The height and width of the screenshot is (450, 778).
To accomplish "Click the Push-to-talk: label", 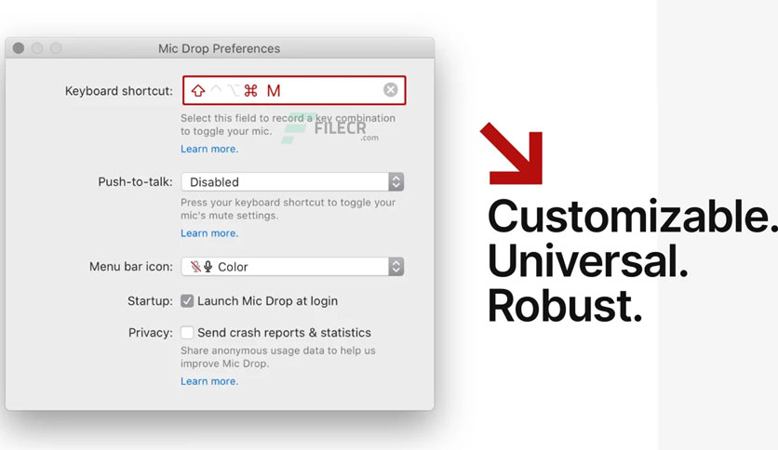I will (136, 182).
